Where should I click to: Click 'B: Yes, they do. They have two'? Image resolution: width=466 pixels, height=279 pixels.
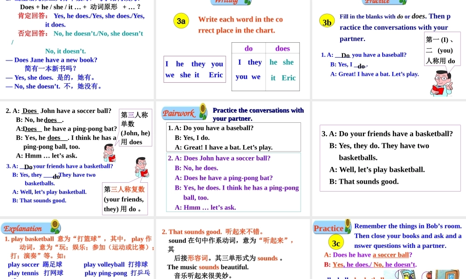379,146
